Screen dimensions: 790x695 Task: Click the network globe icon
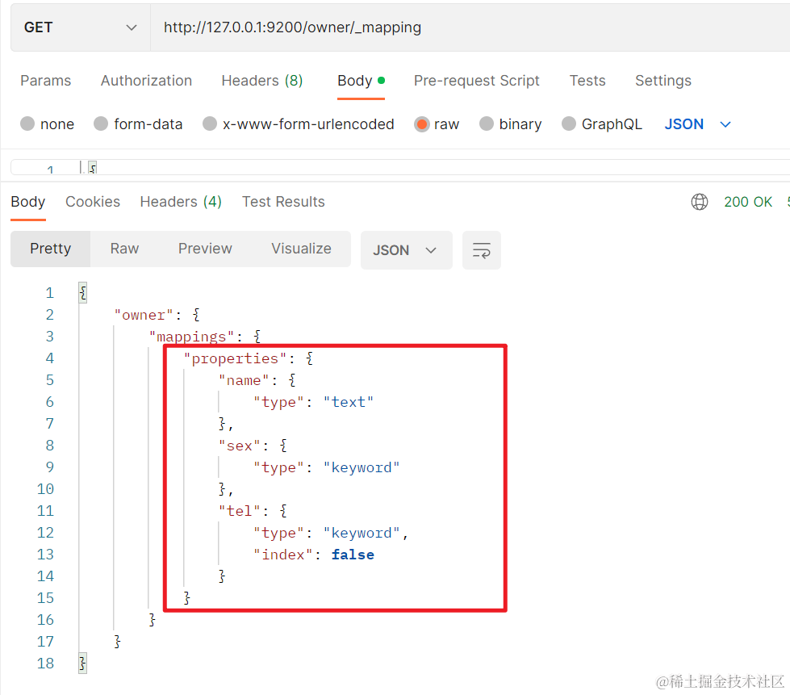[x=700, y=202]
